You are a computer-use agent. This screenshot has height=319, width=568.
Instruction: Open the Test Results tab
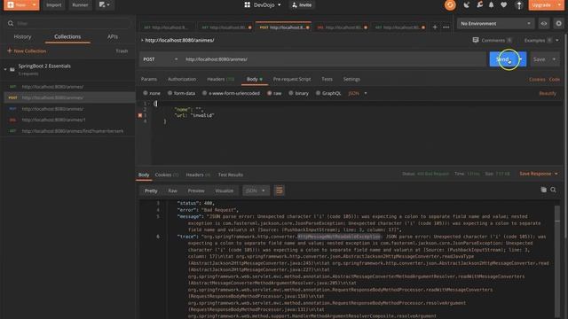point(231,175)
